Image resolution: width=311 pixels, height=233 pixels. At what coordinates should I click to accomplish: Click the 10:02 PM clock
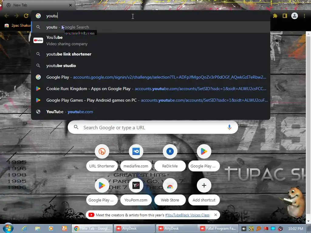click(296, 229)
